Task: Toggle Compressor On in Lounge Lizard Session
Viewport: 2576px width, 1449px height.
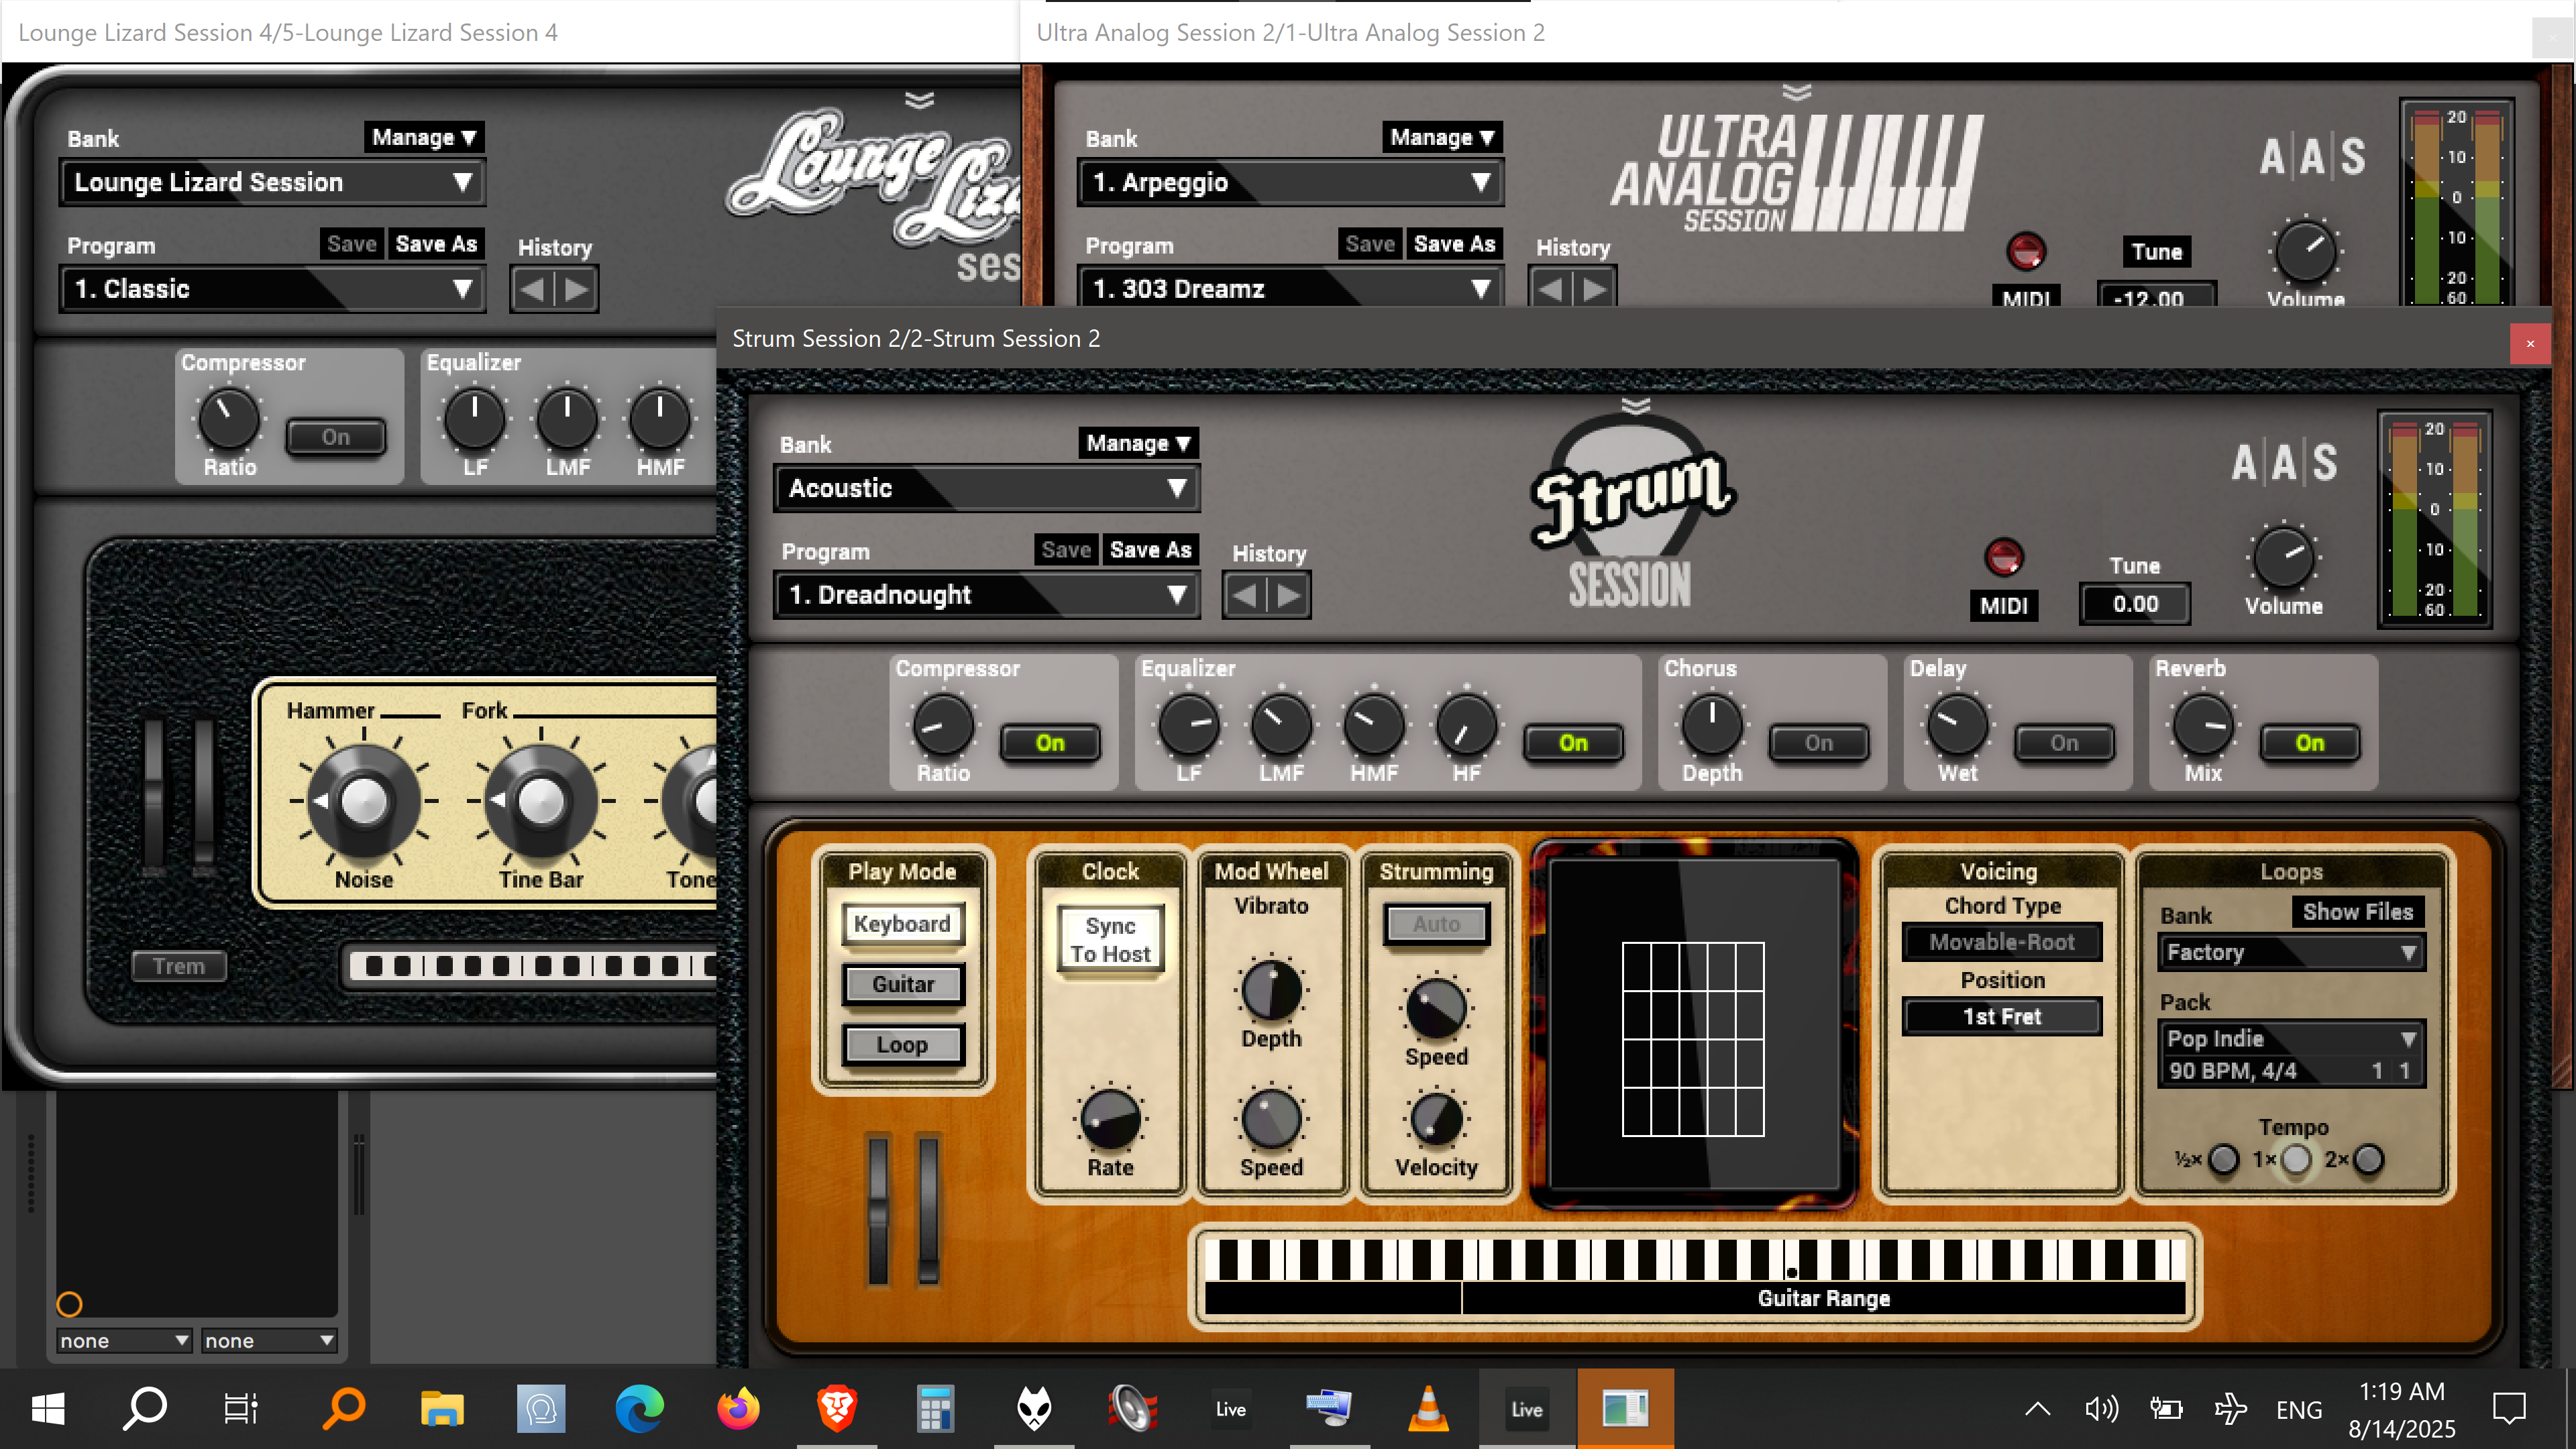Action: click(336, 437)
